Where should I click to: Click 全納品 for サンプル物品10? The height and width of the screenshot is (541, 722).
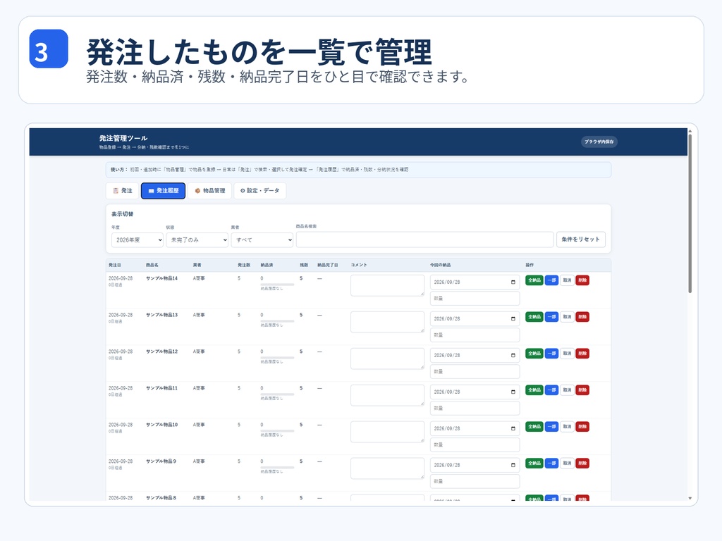534,426
